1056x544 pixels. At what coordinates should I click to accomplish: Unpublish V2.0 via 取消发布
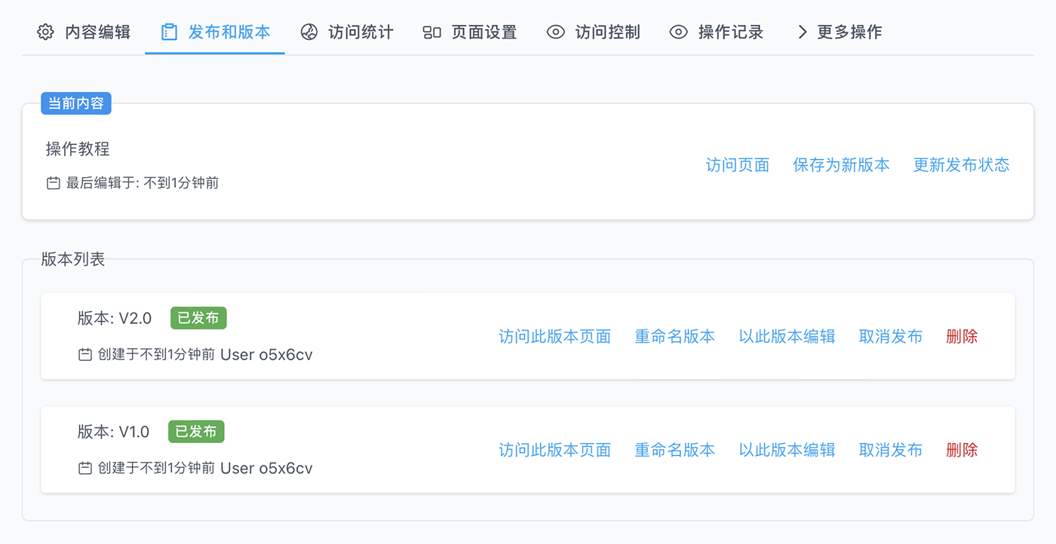pos(890,336)
